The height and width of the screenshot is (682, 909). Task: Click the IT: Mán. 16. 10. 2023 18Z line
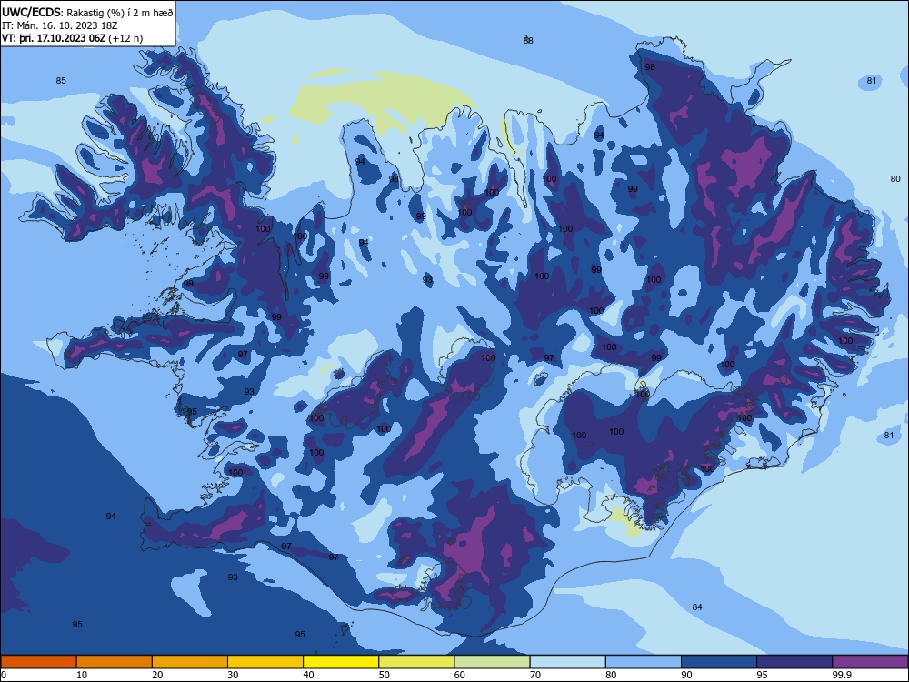coord(60,25)
